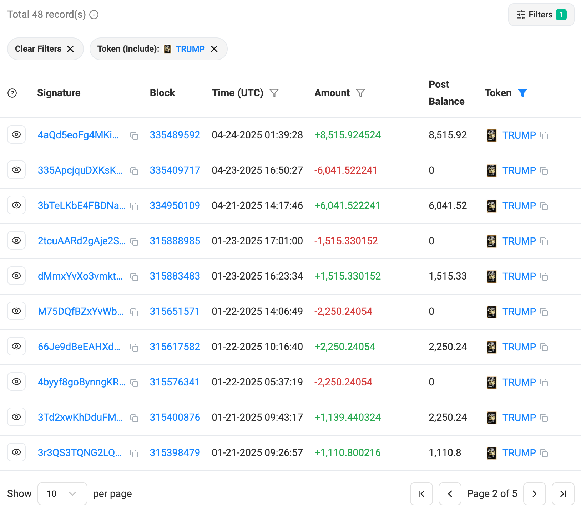Open transaction 3bTeLKbE4FBDNa... signature link
Screen dimensions: 581x512
point(82,206)
